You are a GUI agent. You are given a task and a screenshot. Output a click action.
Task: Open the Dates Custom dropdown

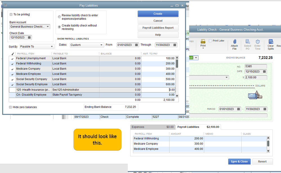(102, 45)
